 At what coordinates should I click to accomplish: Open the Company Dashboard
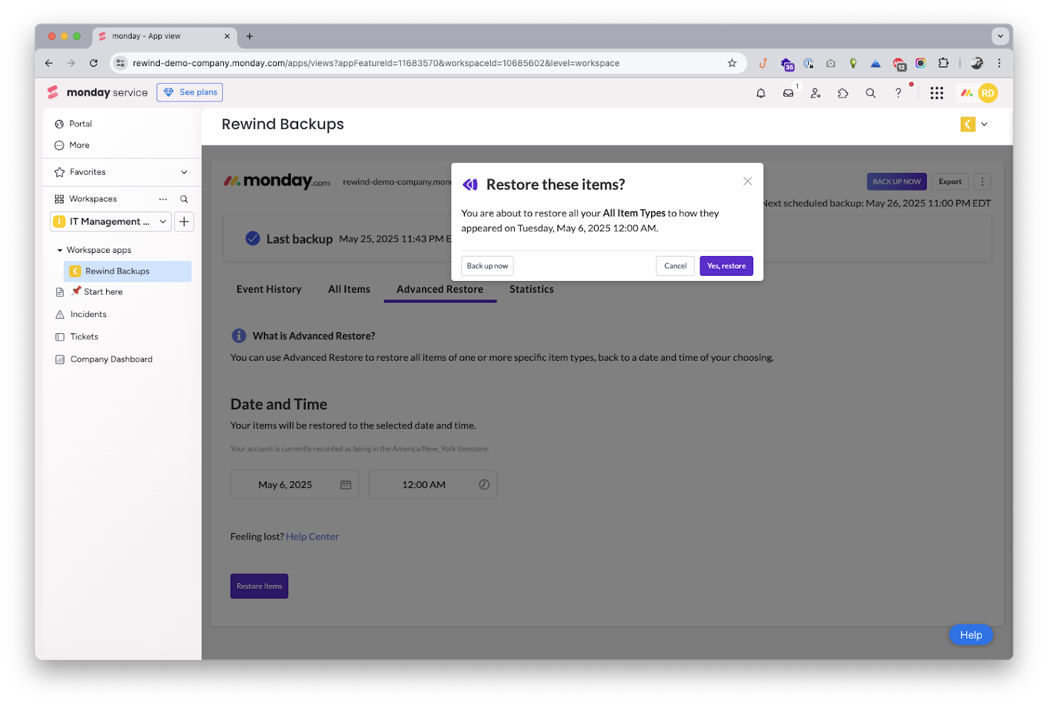tap(111, 359)
